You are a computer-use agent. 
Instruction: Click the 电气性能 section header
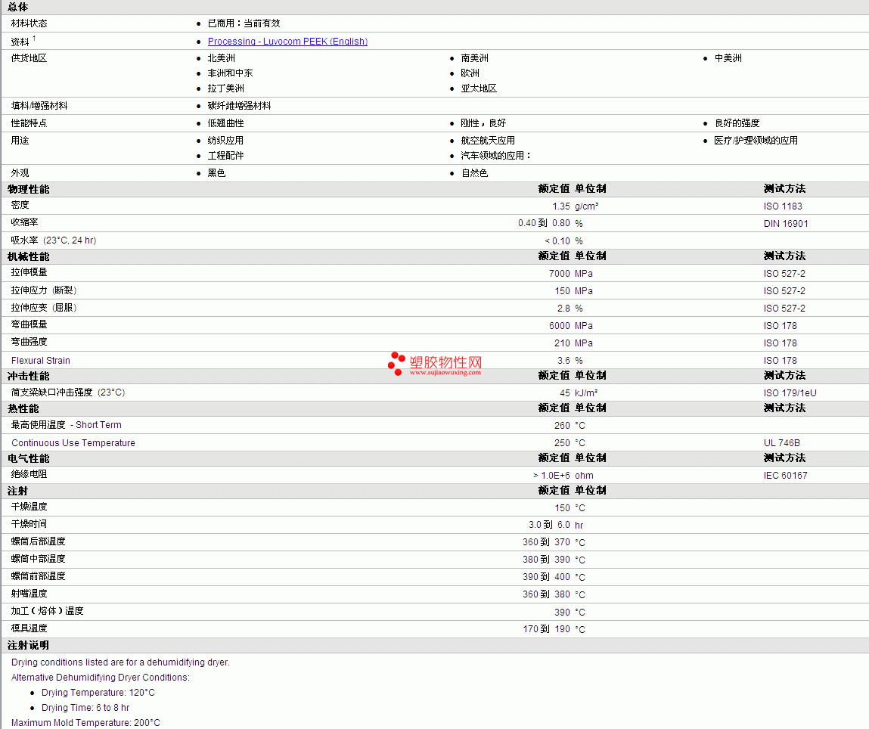pos(28,459)
